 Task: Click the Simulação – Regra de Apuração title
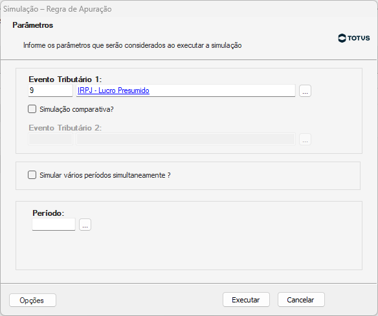pyautogui.click(x=58, y=9)
